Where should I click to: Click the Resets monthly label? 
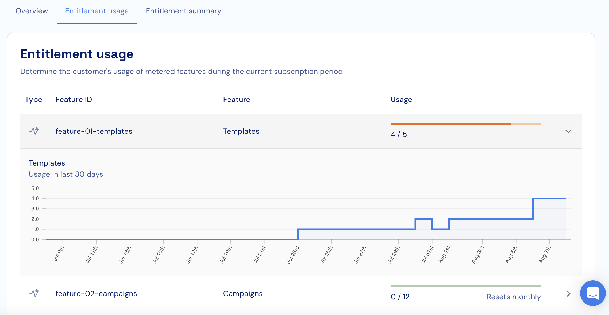click(x=514, y=297)
